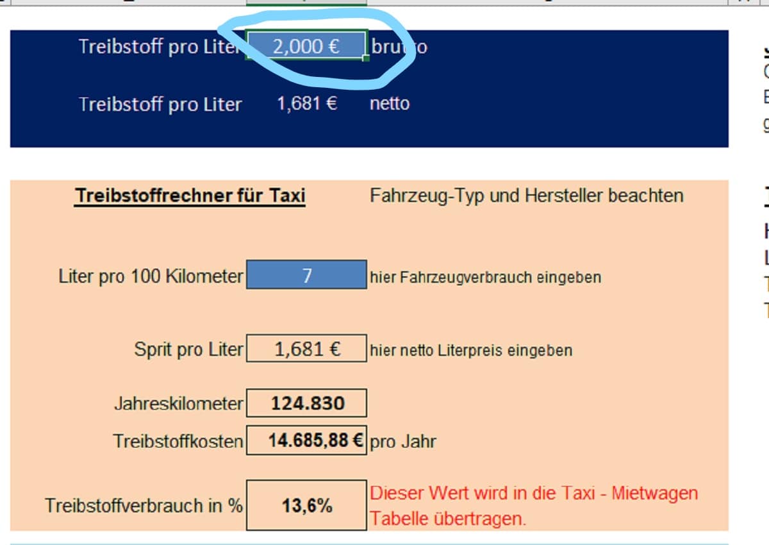Click the 'hier Fahrzeugverbrauch eingeben' hint
This screenshot has height=545, width=769.
coord(485,278)
